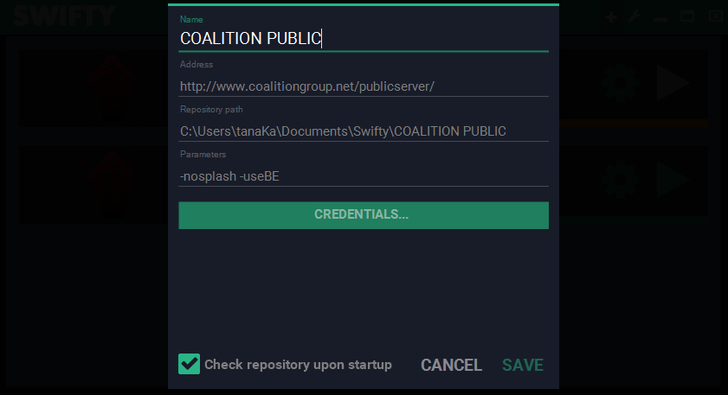Click into the Address URL field
Image resolution: width=728 pixels, height=395 pixels.
click(x=363, y=86)
